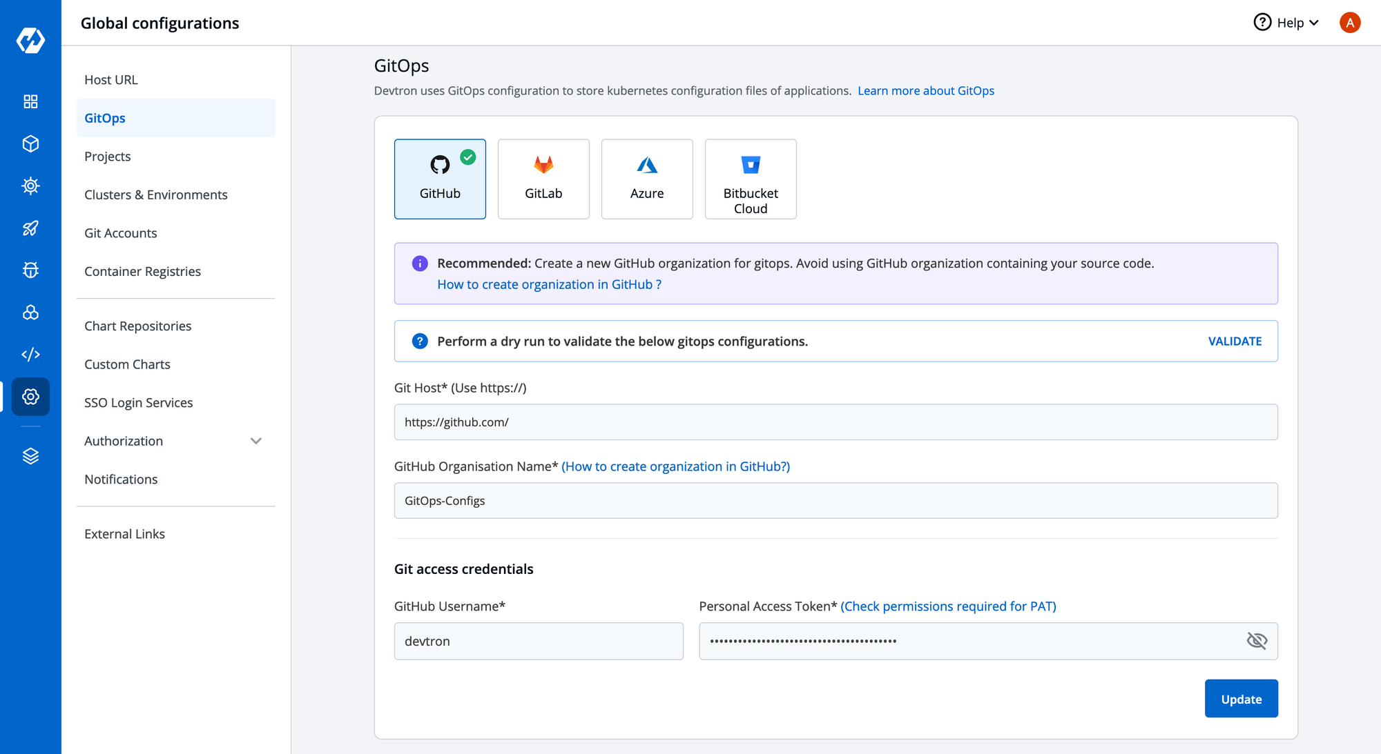Screen dimensions: 1381x754
Task: Open the user avatar 'A' menu
Action: tap(1350, 22)
